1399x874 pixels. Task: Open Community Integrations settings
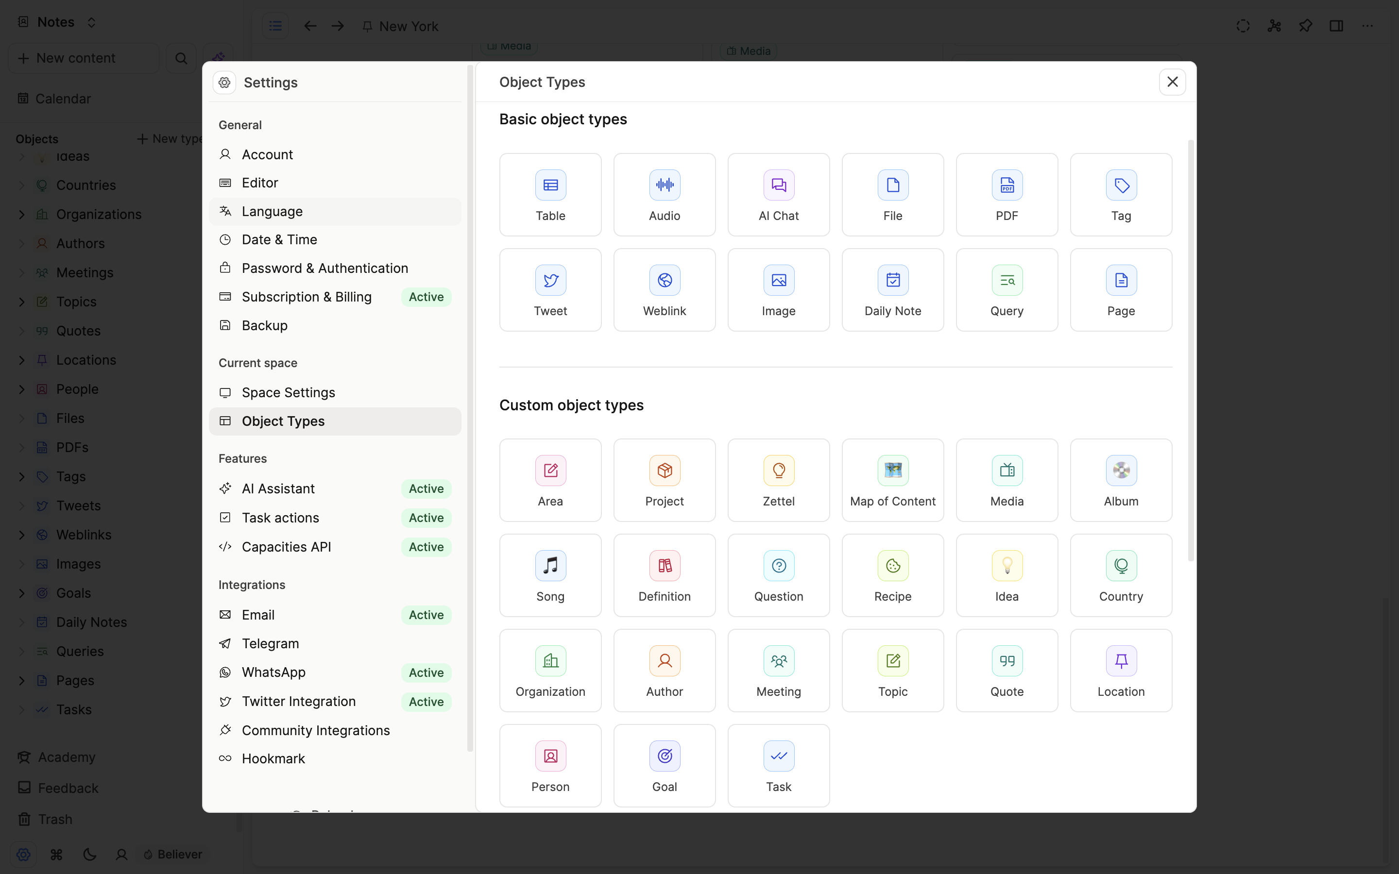335,730
